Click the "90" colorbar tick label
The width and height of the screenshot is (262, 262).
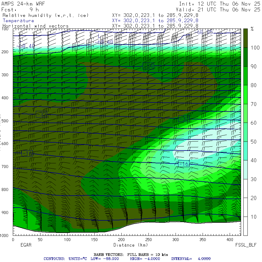(254, 66)
